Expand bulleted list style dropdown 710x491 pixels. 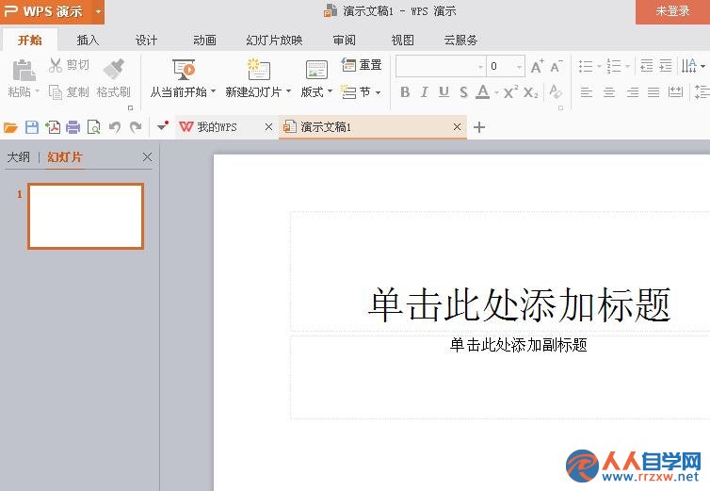[599, 67]
